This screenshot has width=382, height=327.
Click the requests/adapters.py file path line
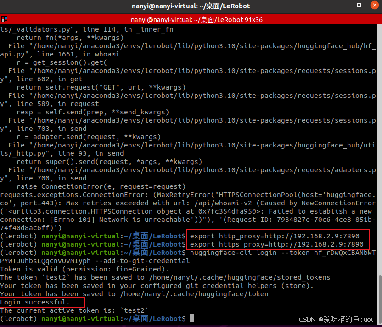192,170
